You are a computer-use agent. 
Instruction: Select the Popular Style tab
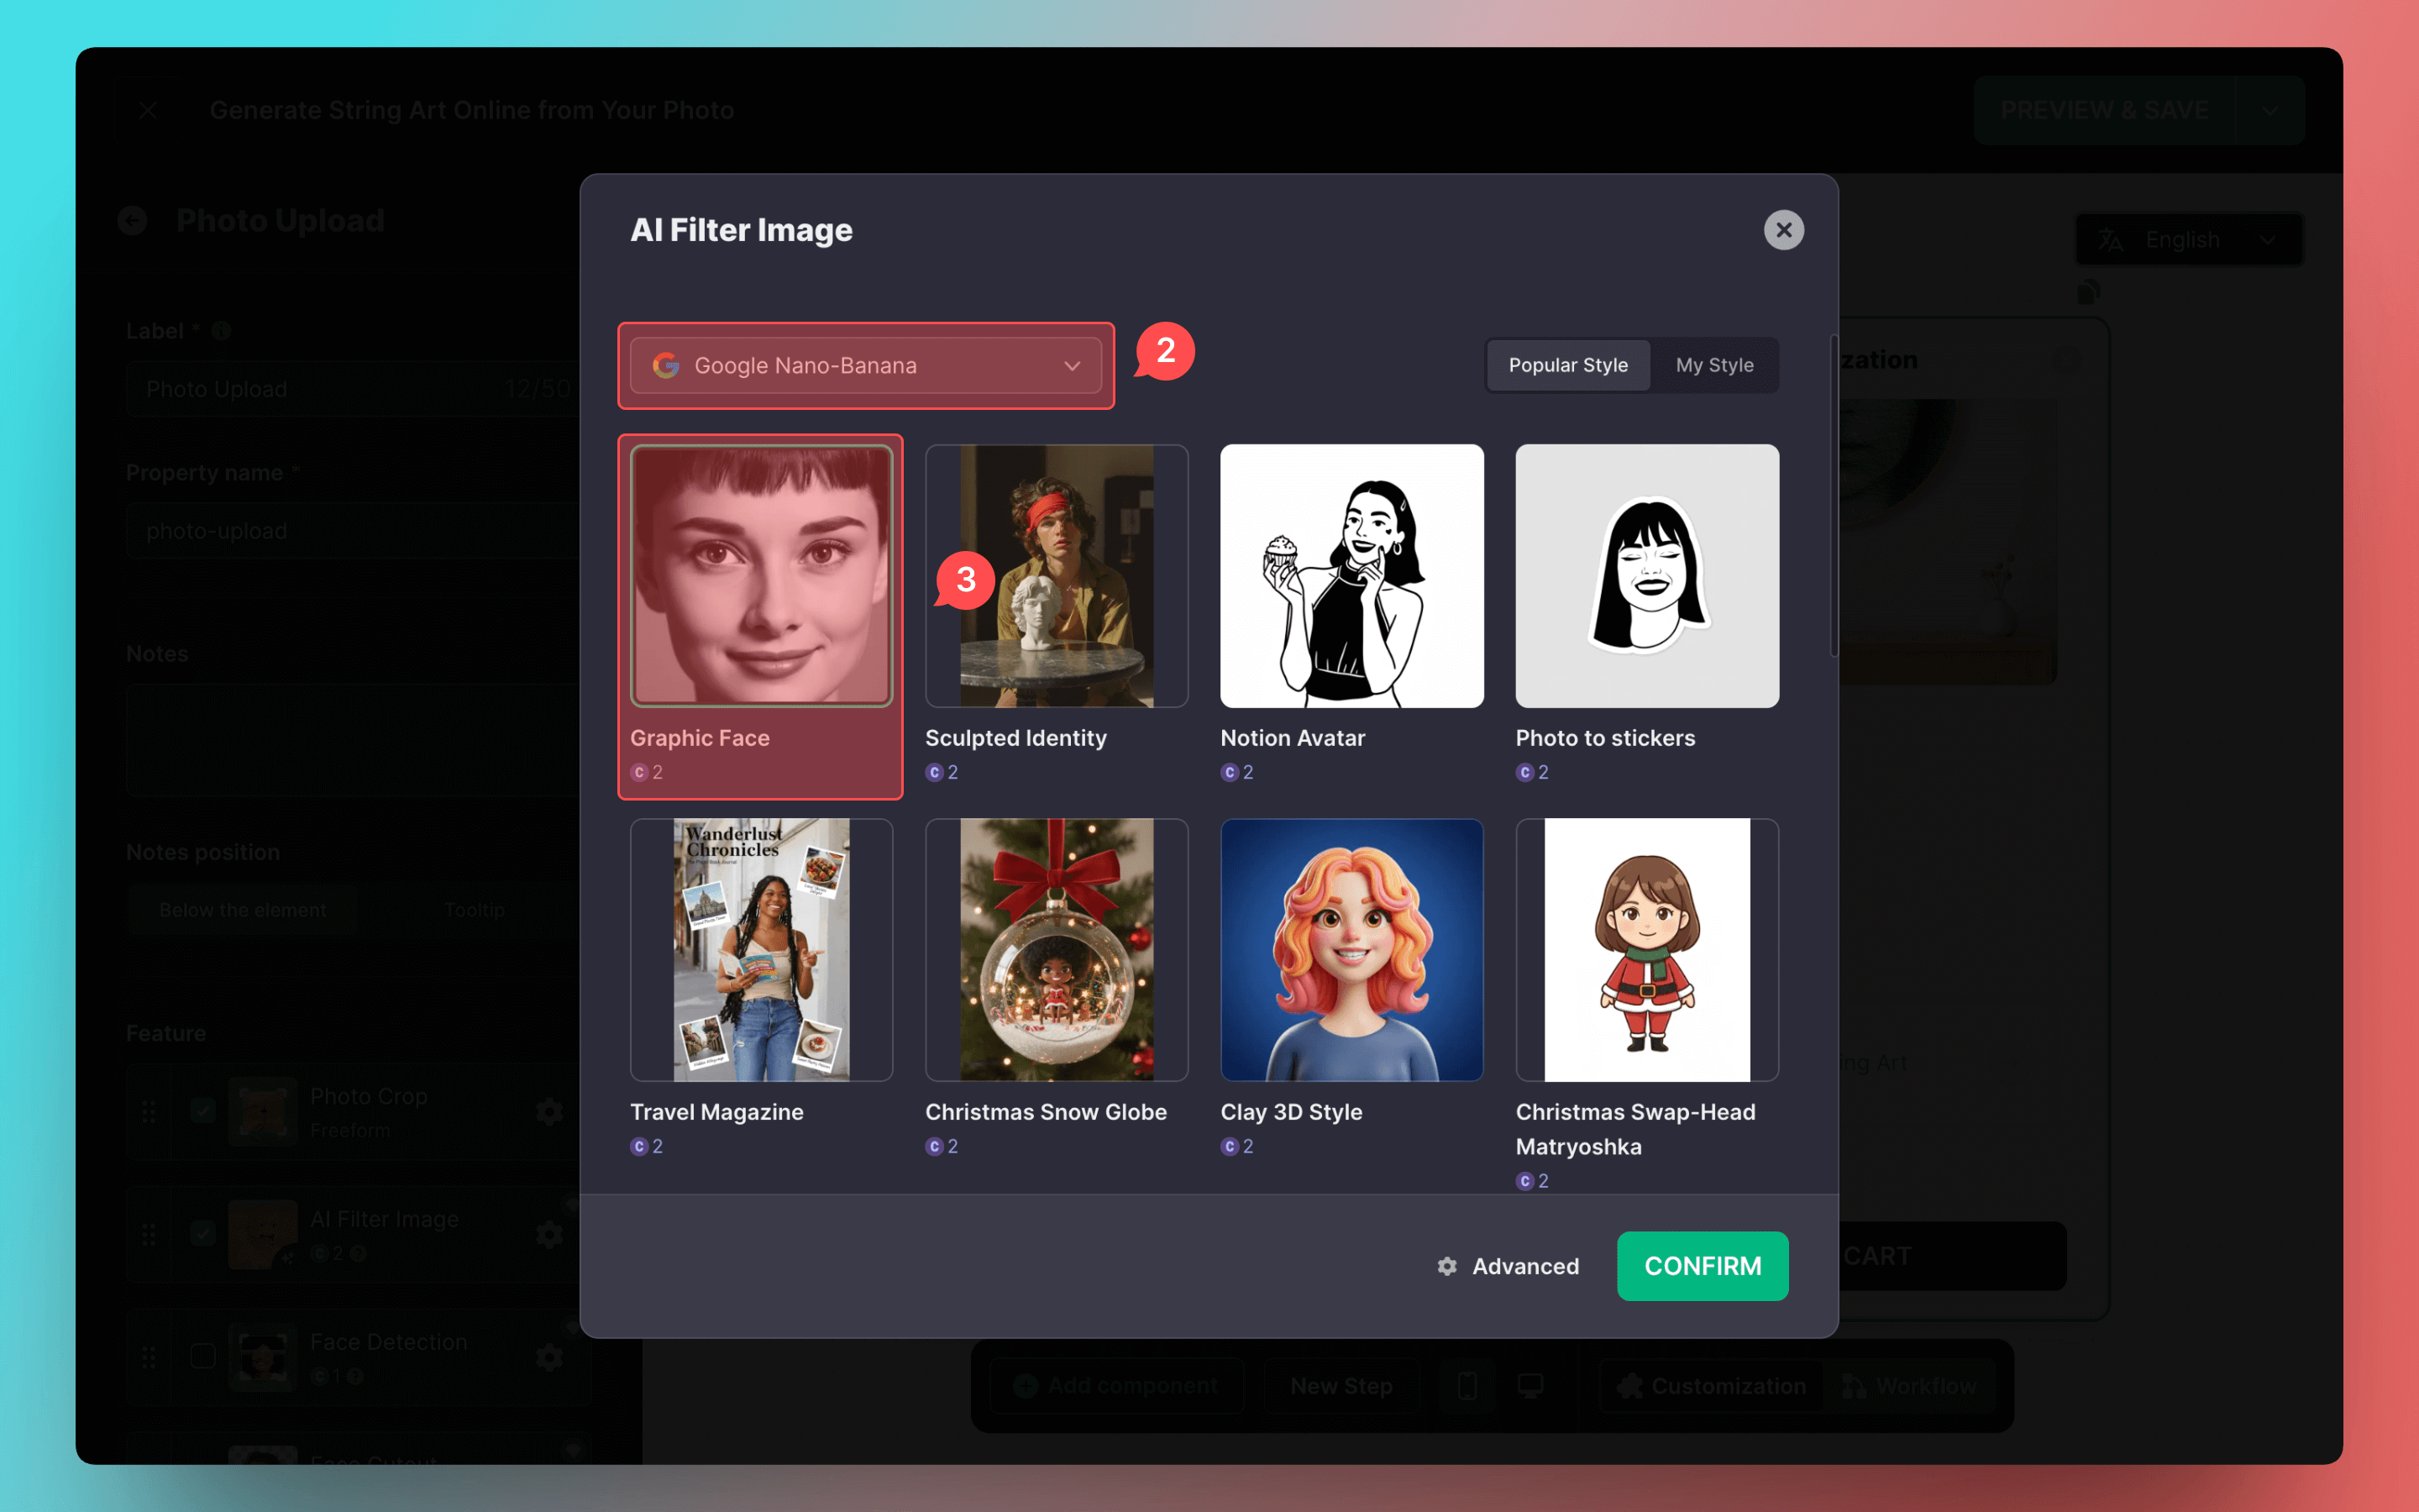pos(1567,365)
